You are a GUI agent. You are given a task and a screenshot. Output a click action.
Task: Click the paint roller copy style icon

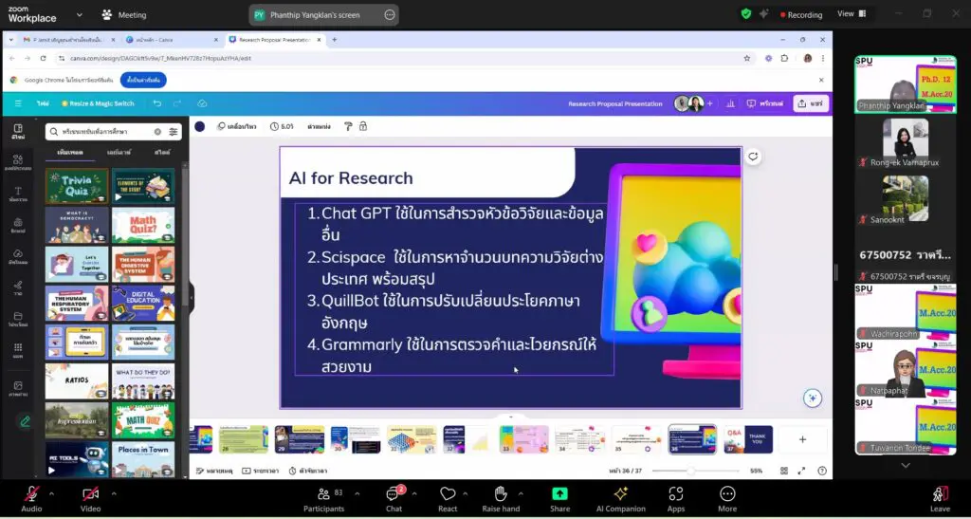[348, 126]
